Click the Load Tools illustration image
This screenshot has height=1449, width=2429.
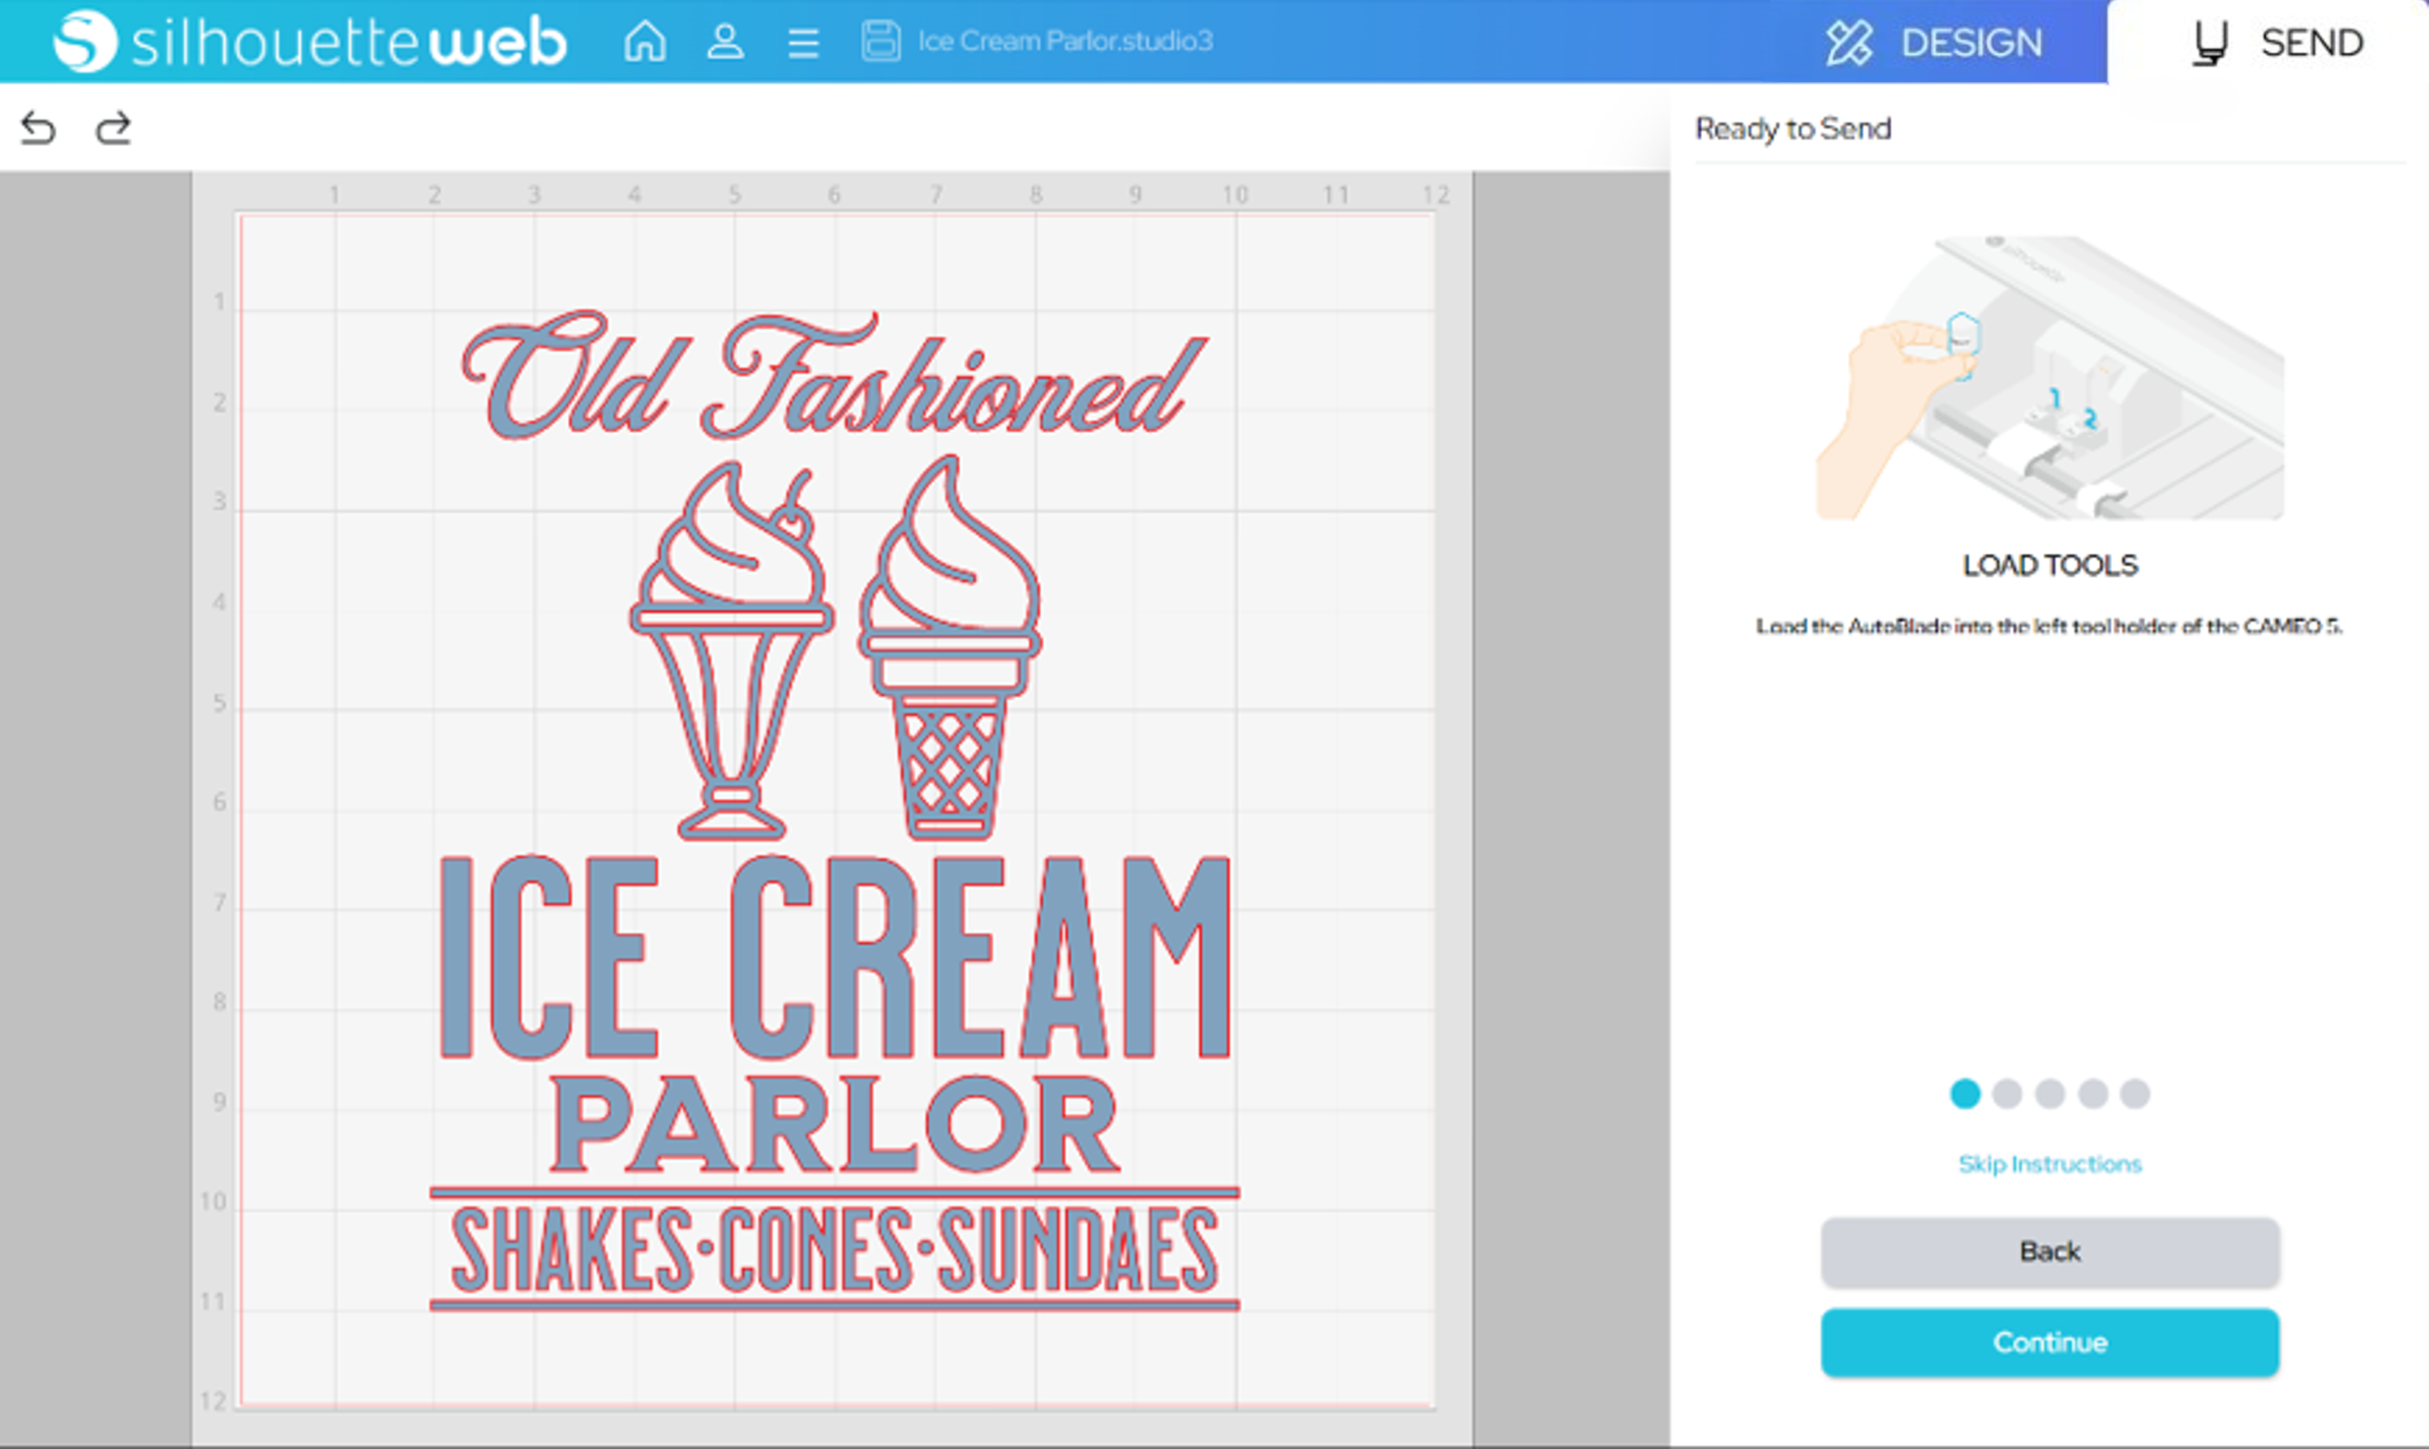(2049, 378)
